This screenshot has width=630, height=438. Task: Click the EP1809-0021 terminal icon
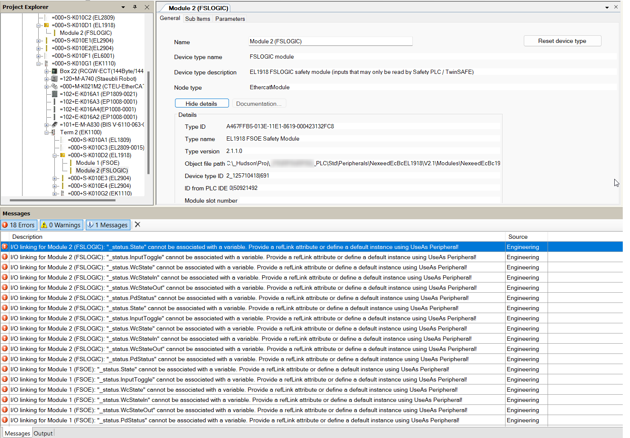(x=54, y=94)
